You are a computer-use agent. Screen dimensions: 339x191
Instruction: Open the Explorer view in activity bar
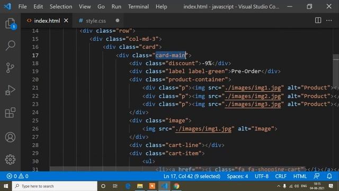click(10, 23)
